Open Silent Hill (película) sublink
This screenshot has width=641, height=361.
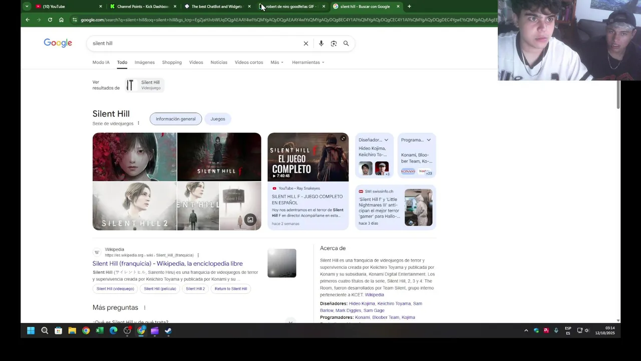click(x=160, y=289)
